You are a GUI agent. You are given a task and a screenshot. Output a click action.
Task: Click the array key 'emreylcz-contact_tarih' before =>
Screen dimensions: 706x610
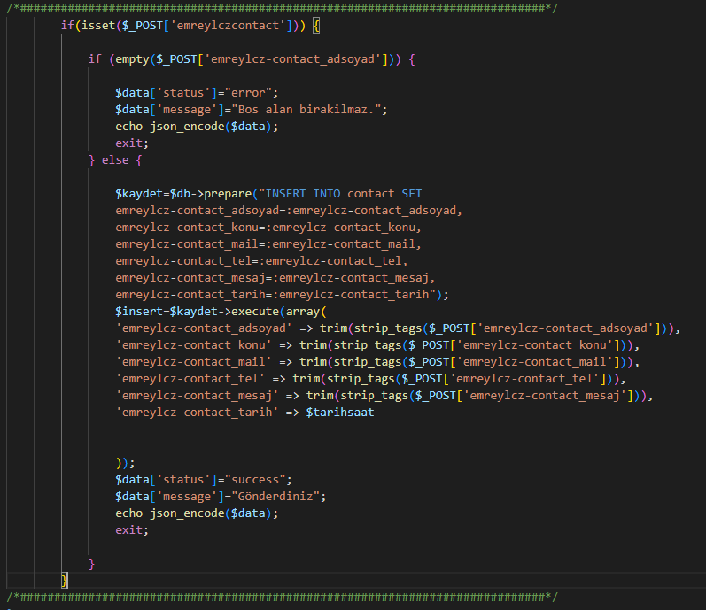coord(198,413)
